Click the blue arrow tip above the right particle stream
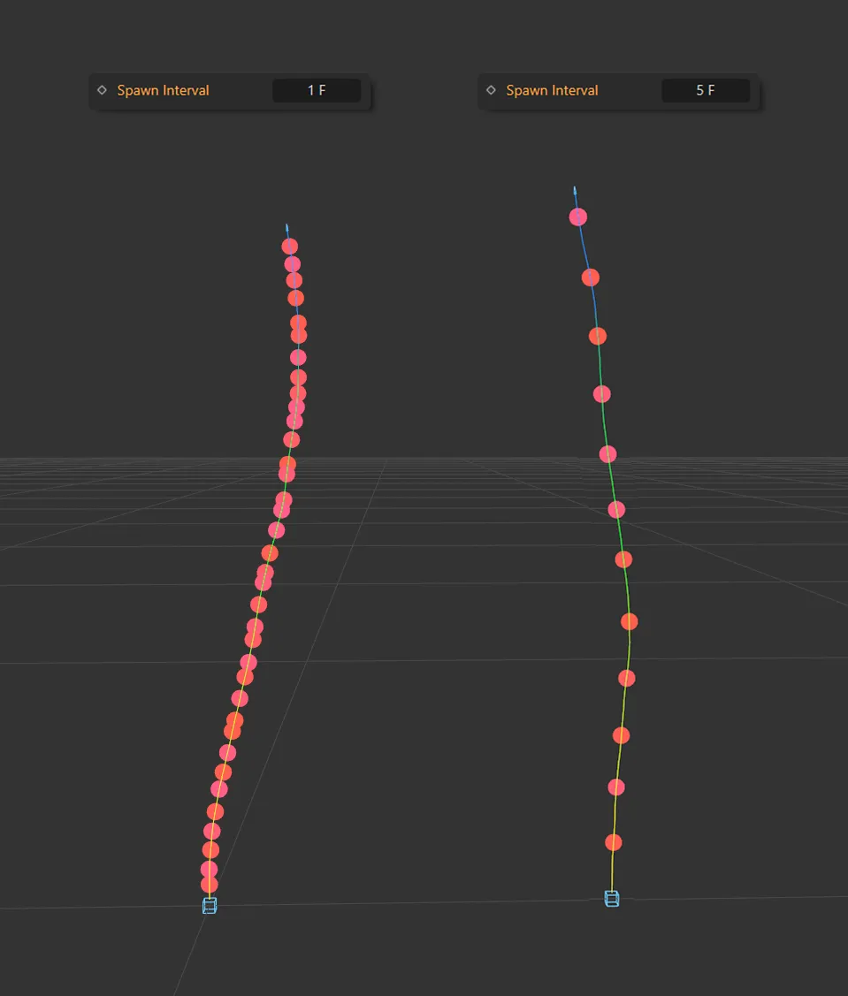 [577, 188]
